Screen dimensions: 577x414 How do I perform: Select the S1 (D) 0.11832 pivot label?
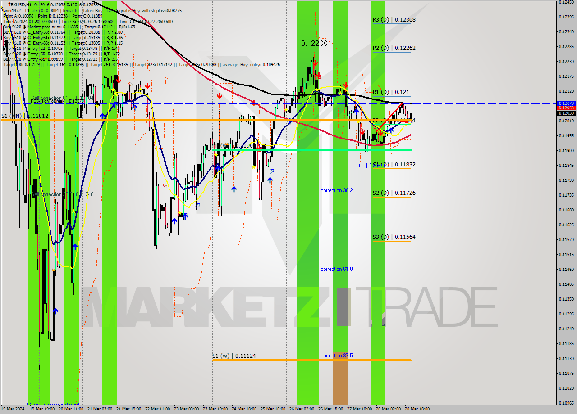click(x=394, y=165)
